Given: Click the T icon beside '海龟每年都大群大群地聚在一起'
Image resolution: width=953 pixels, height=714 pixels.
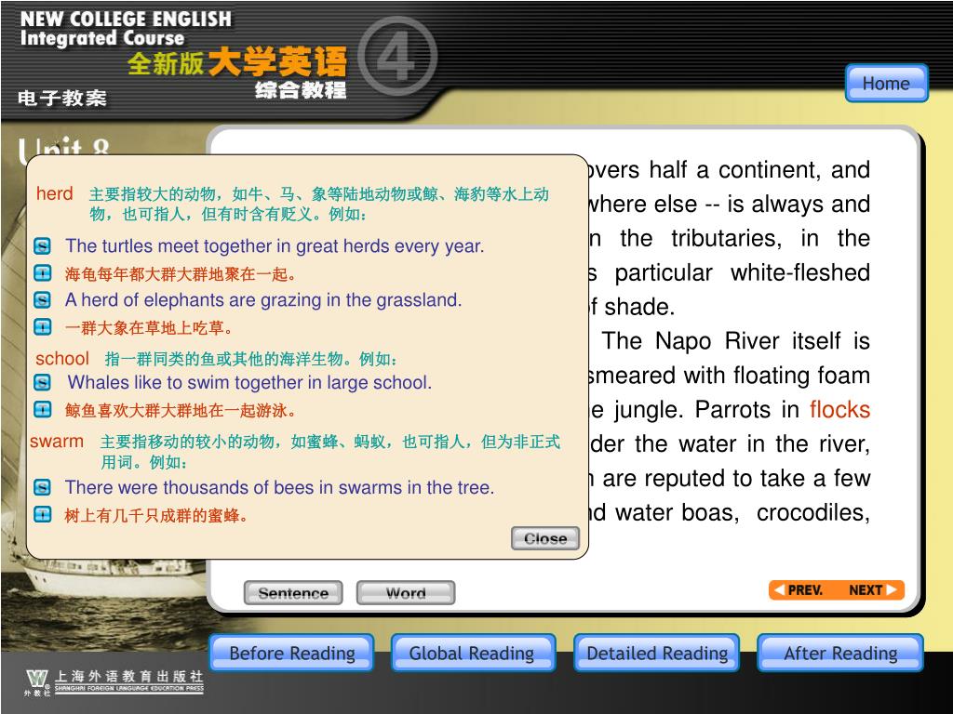Looking at the screenshot, I should click(x=42, y=273).
